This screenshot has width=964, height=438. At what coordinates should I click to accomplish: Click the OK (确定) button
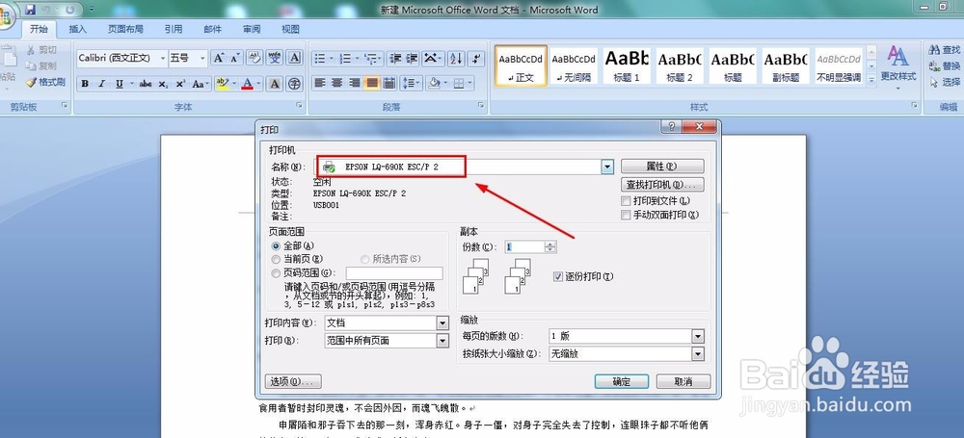click(622, 381)
